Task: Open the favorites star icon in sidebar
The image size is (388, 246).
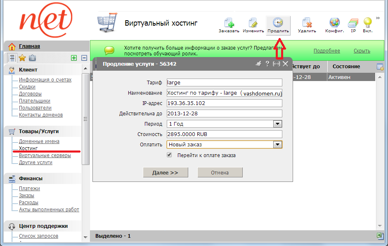Action: click(x=22, y=58)
